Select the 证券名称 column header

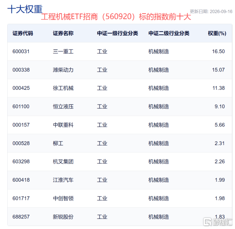tap(63, 33)
